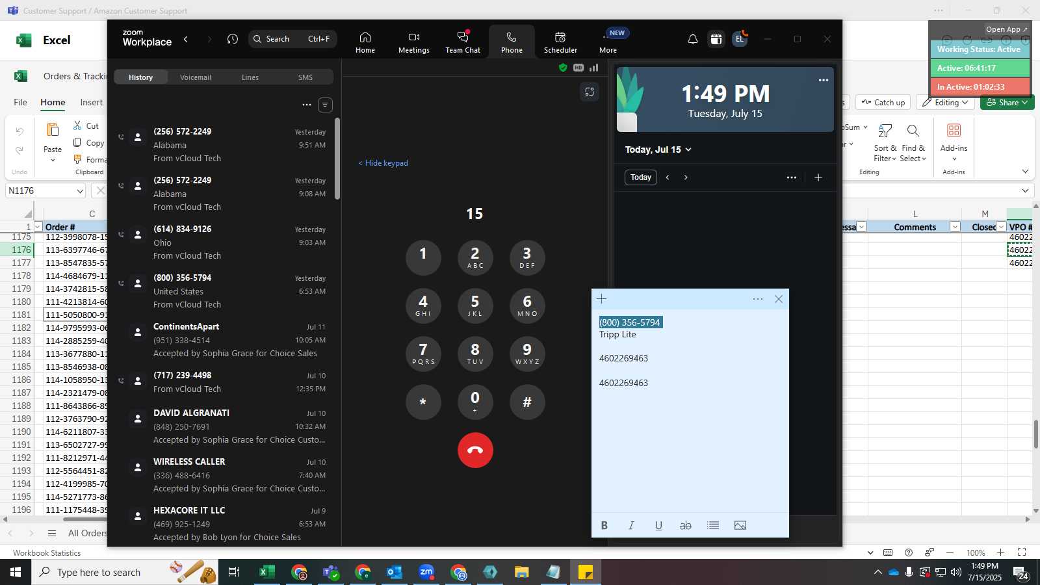
Task: Open Sticky Notes from taskbar
Action: point(585,572)
